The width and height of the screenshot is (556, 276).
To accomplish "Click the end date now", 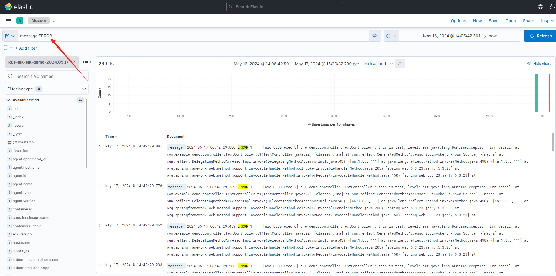I will coord(493,36).
